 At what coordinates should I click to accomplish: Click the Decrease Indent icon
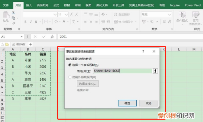[x=103, y=22]
